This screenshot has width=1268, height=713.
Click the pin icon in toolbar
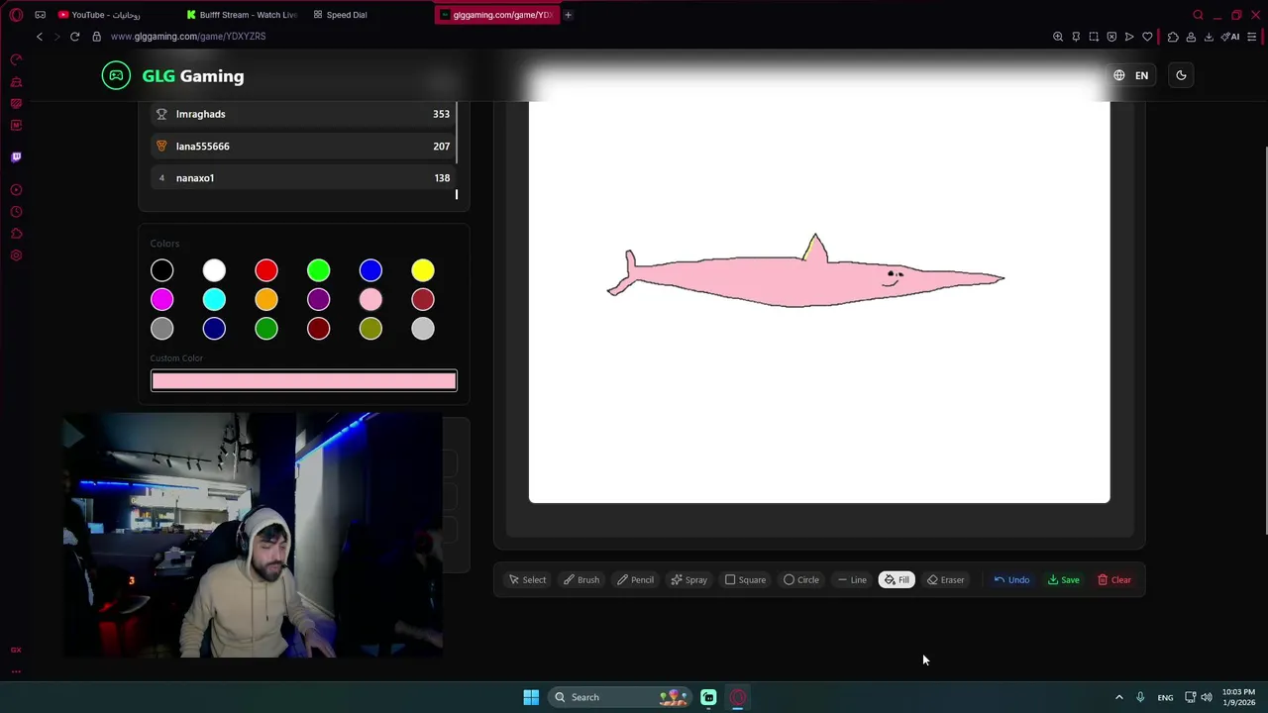click(1076, 37)
